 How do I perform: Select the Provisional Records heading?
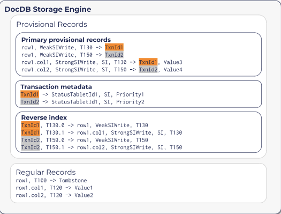coord(51,25)
